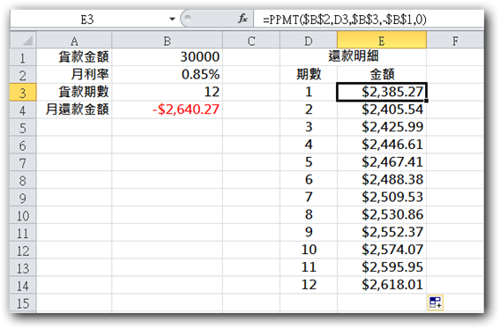Select column B header

(x=167, y=41)
